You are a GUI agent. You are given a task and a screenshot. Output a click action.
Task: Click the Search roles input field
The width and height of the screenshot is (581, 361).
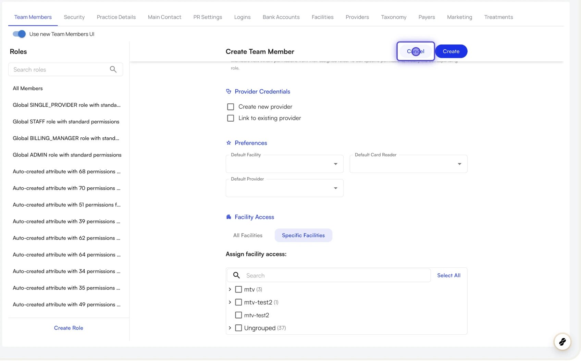(x=65, y=70)
